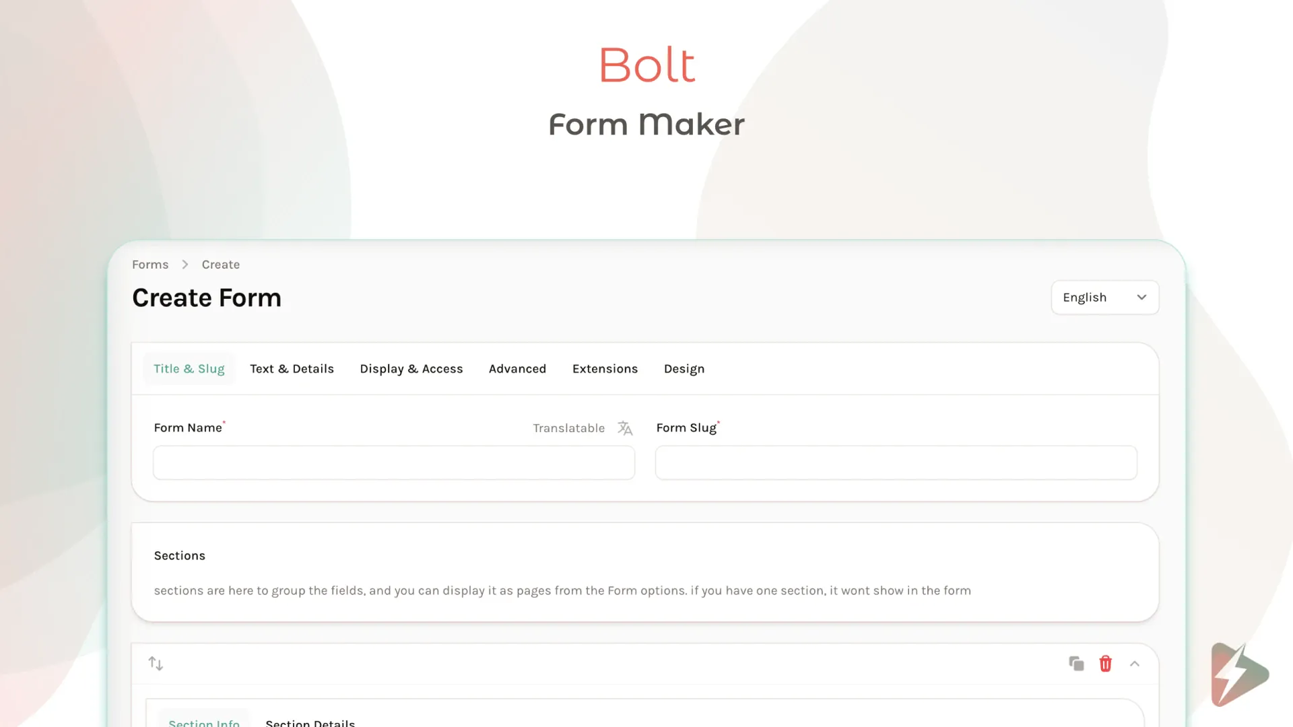Open the Extensions tab

pos(605,368)
